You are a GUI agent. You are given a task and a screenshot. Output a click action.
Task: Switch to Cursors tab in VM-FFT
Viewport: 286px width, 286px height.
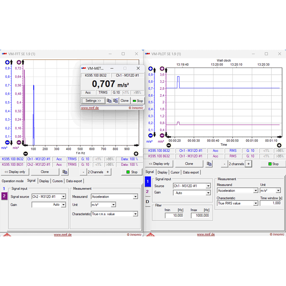(57, 181)
